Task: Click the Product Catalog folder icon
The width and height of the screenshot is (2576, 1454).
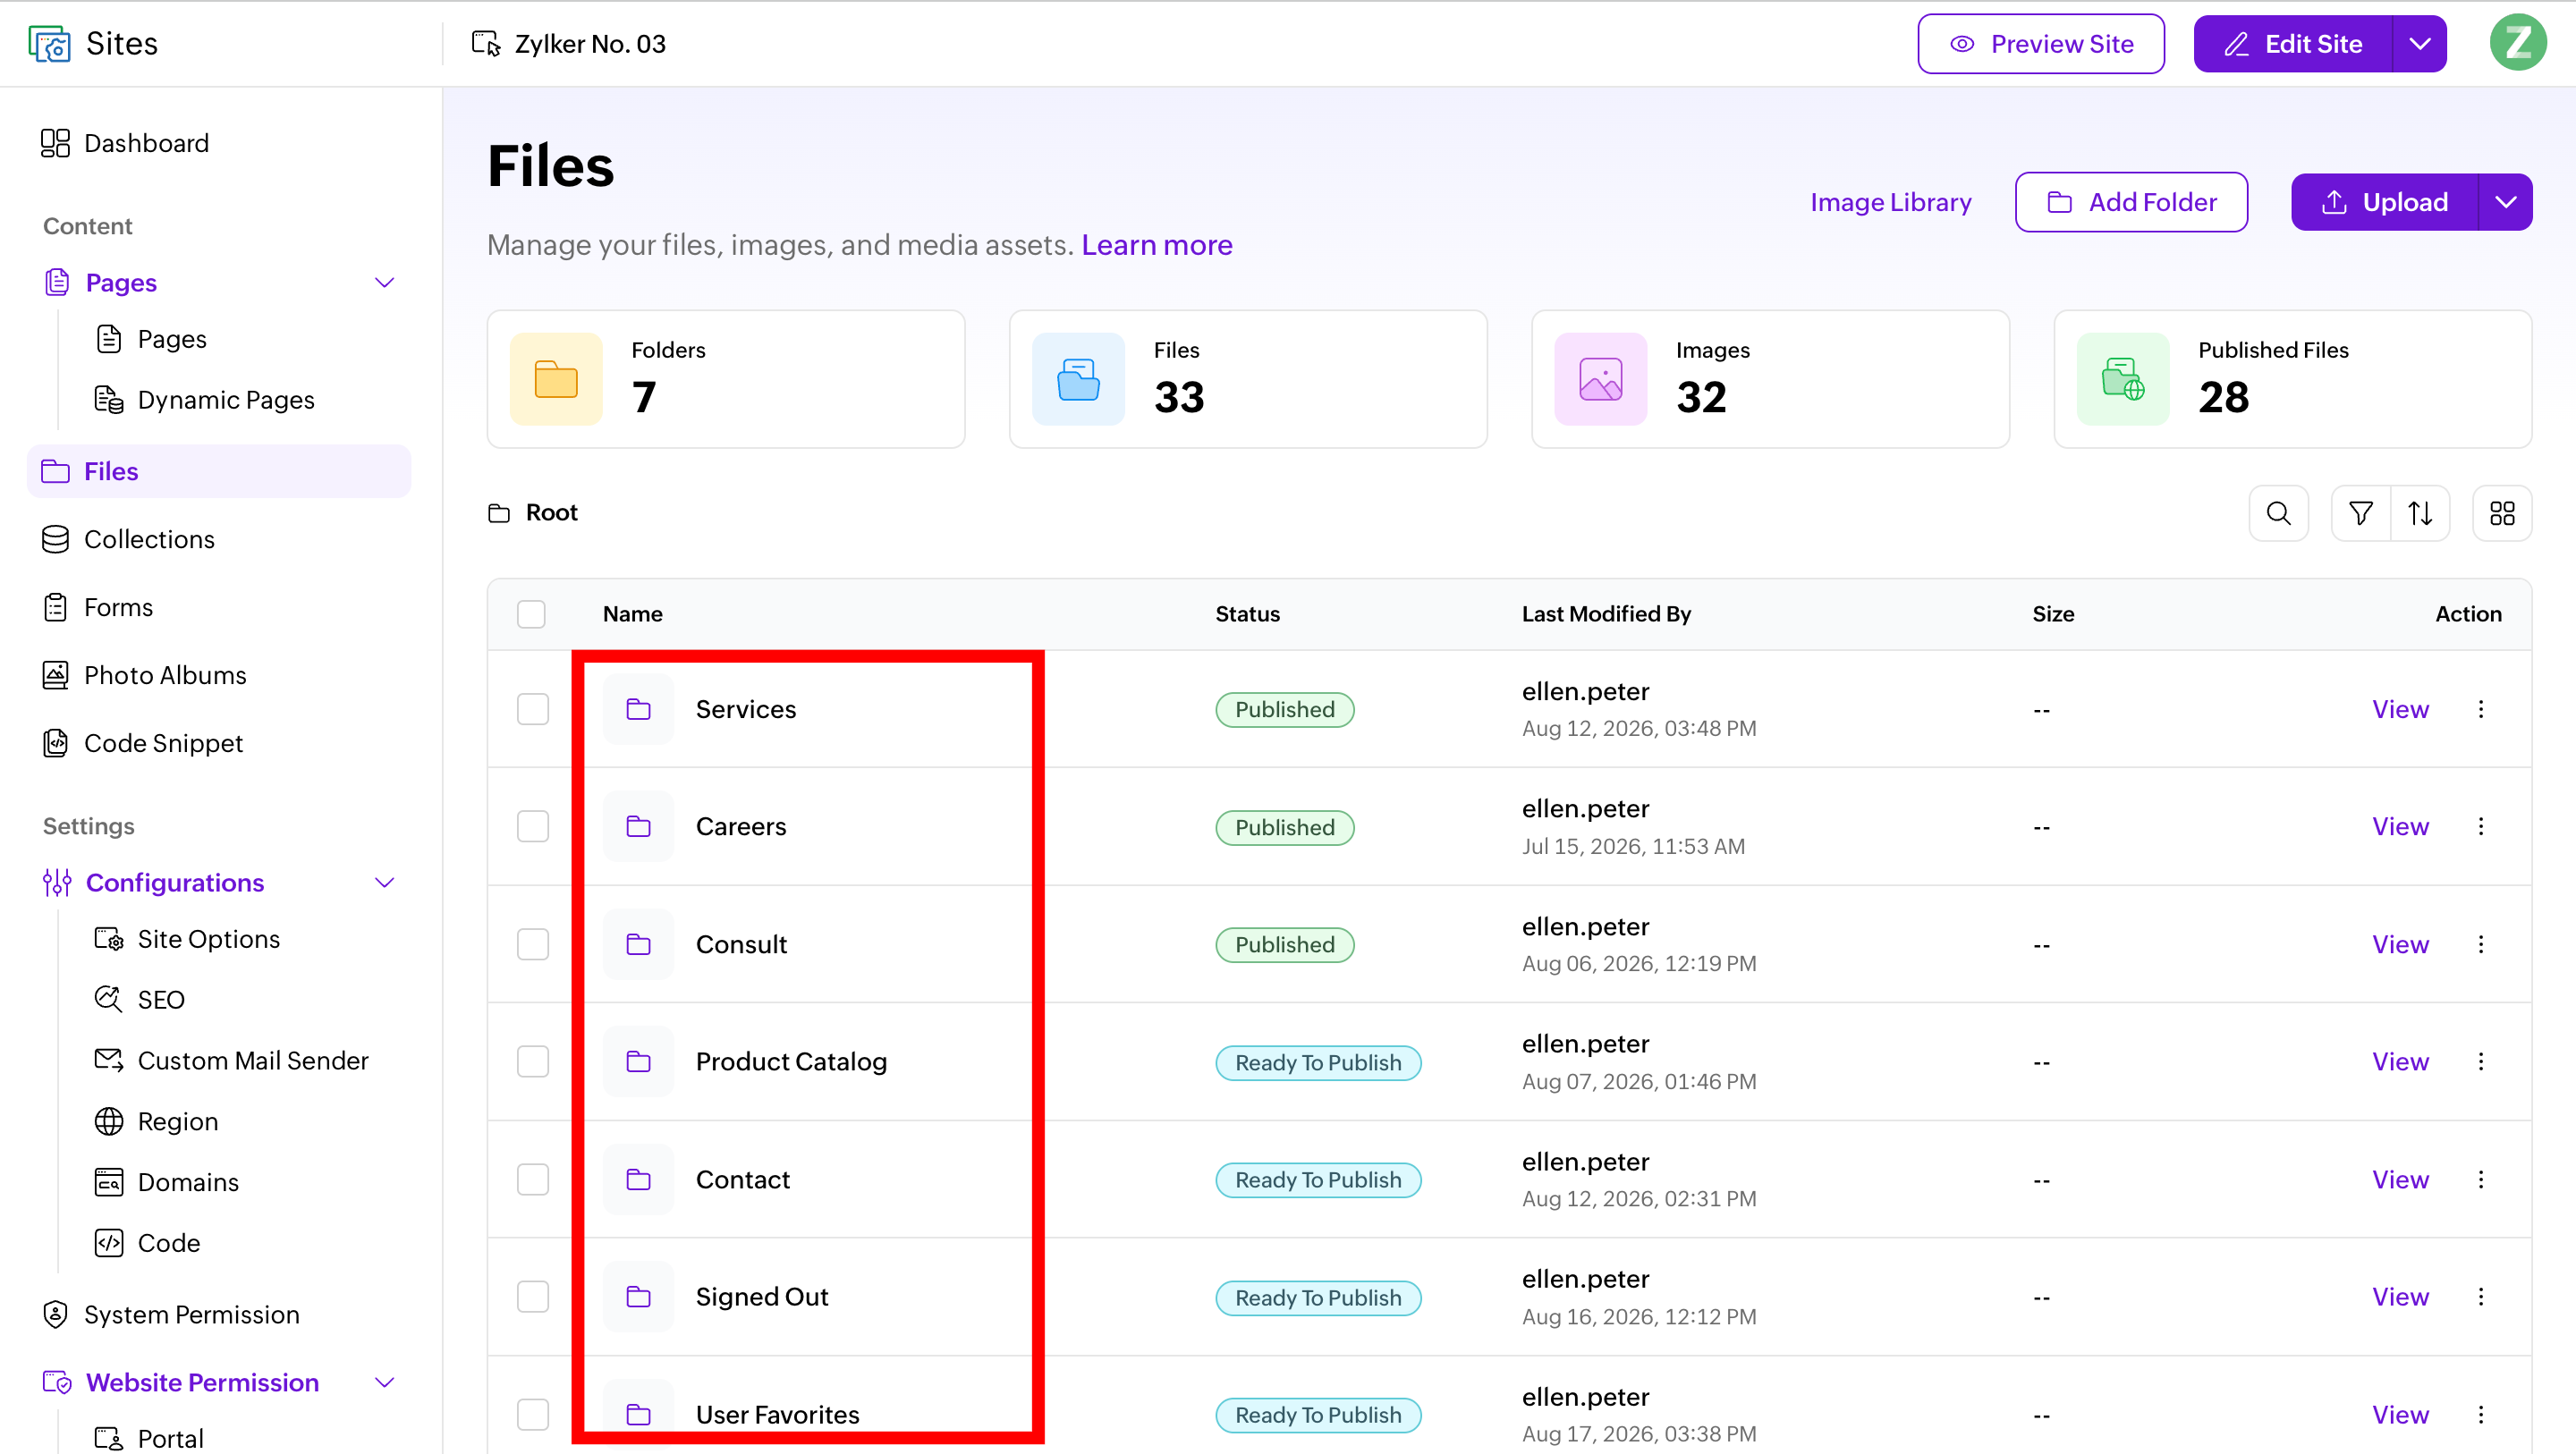Action: (638, 1061)
